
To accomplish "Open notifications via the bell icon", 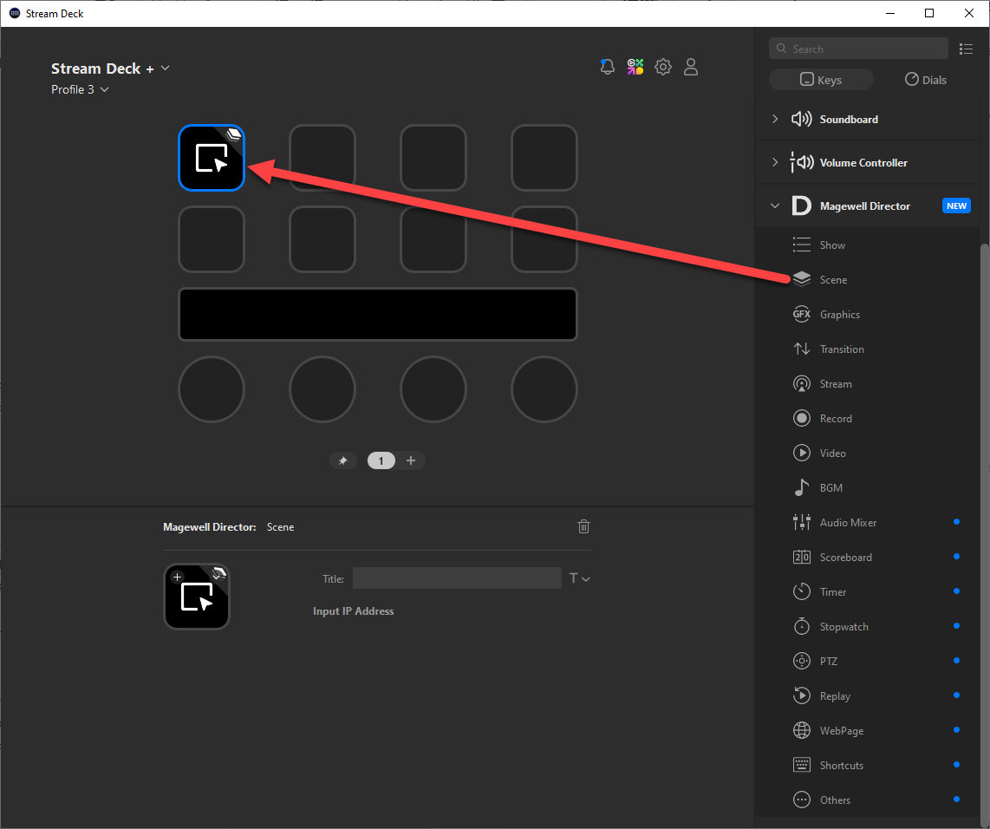I will click(608, 66).
